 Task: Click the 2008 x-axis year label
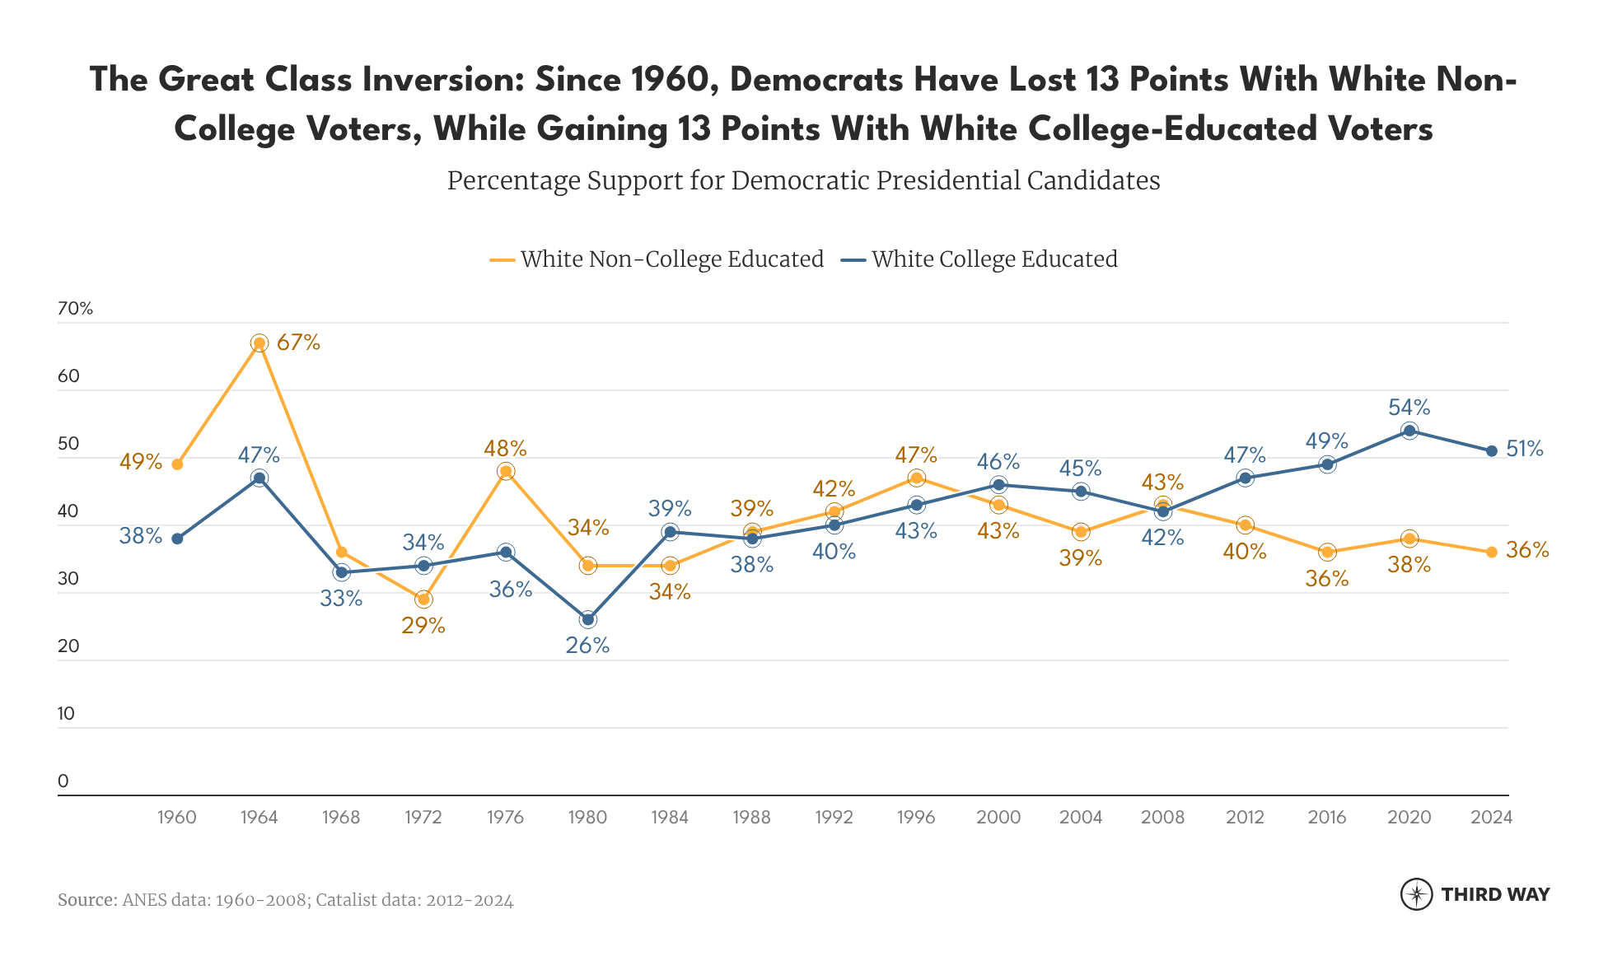click(1162, 818)
